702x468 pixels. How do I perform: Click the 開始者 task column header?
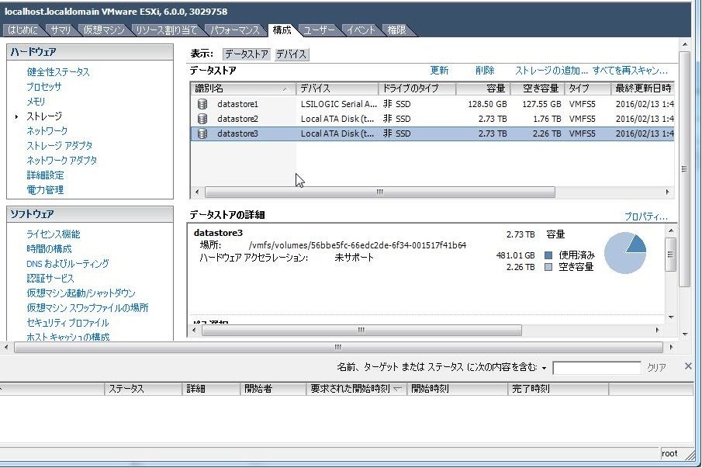coord(272,389)
